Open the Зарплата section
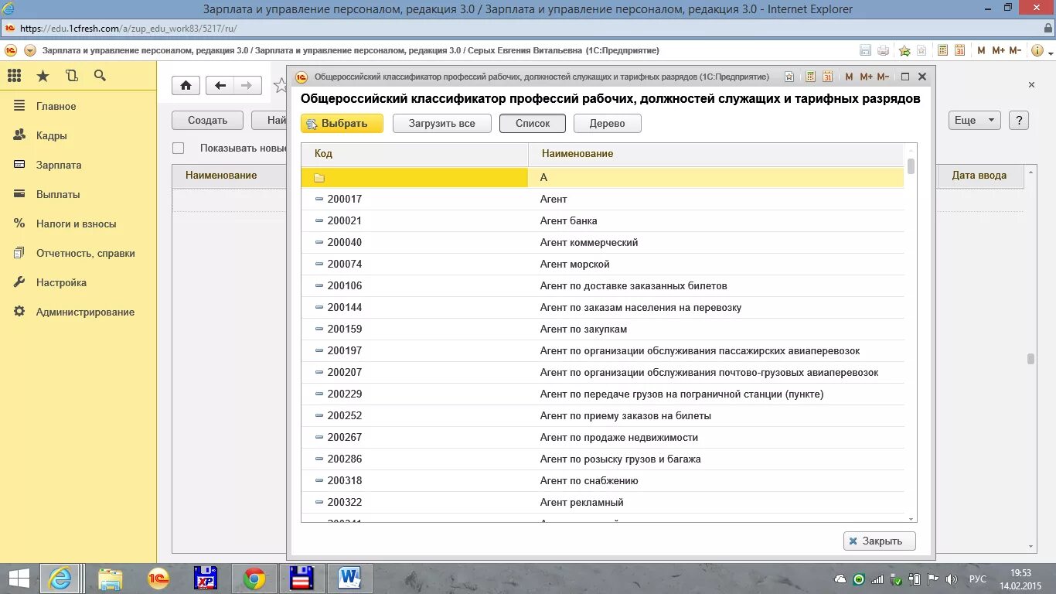The height and width of the screenshot is (594, 1056). 59,165
